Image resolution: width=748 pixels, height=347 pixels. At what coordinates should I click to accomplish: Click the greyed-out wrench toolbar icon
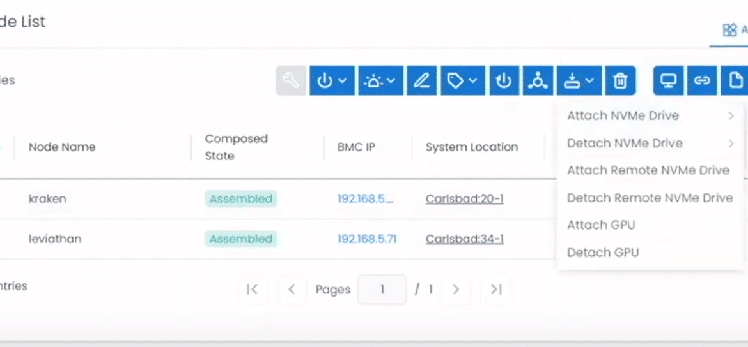click(x=291, y=80)
